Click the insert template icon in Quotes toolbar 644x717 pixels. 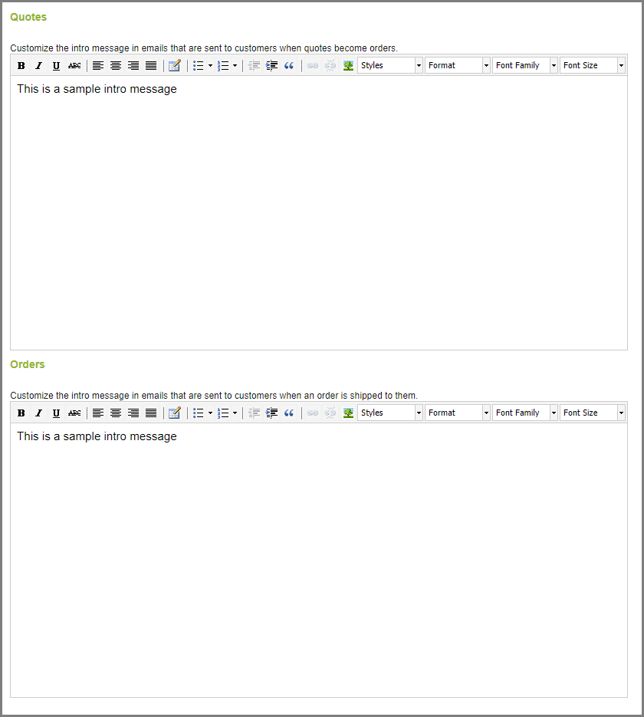175,65
